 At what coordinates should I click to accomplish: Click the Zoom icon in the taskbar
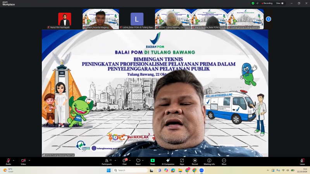[x=201, y=170]
